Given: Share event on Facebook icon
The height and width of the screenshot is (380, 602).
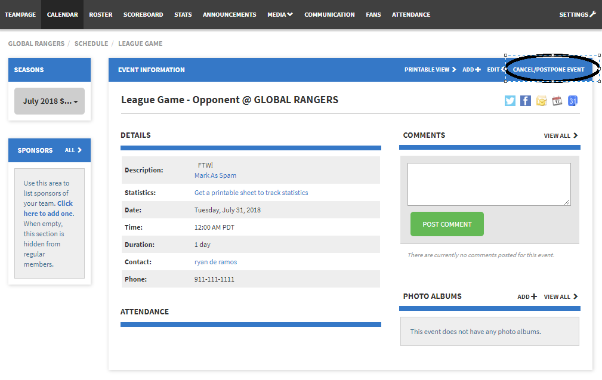Looking at the screenshot, I should [x=525, y=101].
